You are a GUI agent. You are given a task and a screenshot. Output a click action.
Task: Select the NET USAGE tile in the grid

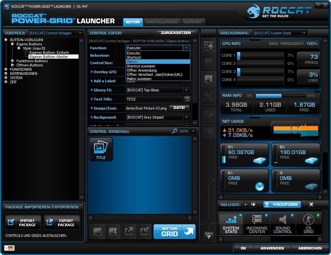click(x=270, y=129)
